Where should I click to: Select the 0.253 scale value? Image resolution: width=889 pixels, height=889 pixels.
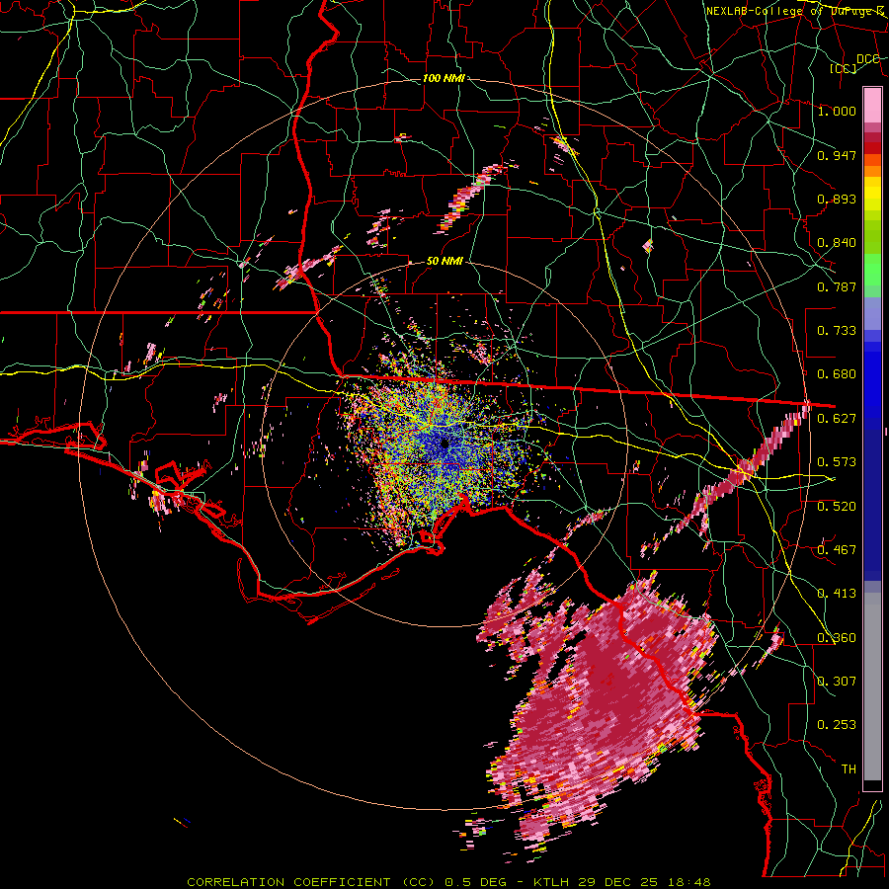point(837,725)
